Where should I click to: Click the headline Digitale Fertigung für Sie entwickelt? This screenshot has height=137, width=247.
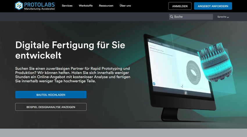pyautogui.click(x=70, y=50)
